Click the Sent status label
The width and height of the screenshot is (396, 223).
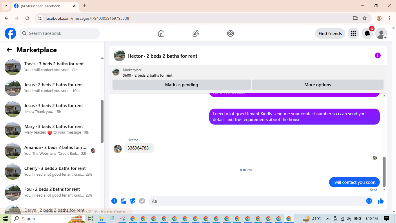tap(373, 190)
